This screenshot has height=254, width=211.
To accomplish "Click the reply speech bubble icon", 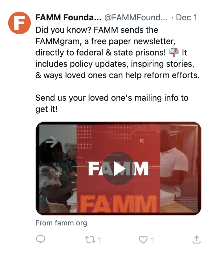I will point(41,240).
